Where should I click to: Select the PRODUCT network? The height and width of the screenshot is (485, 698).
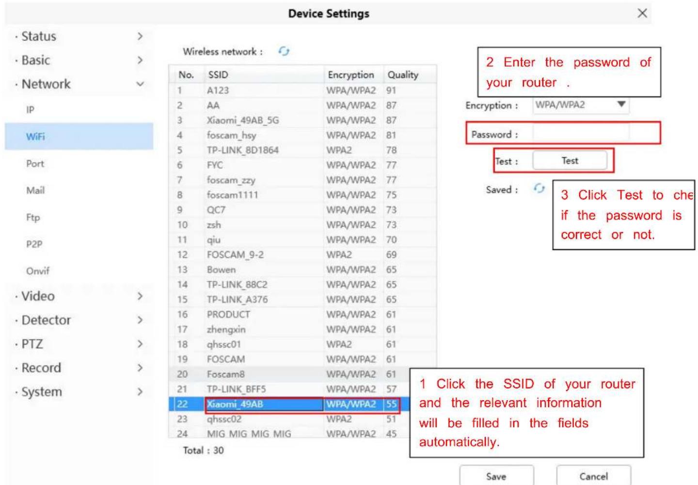(x=303, y=314)
